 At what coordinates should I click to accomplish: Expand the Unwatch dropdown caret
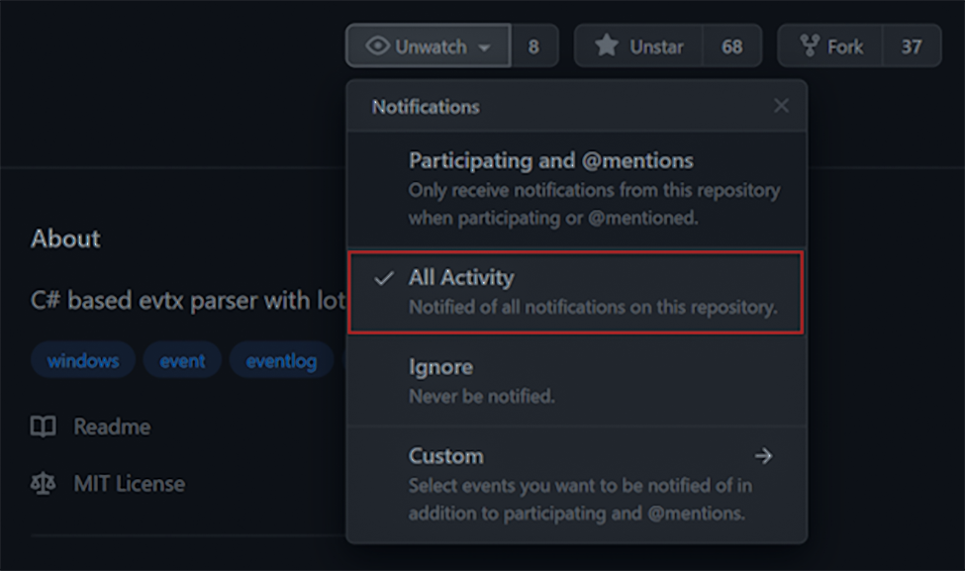click(484, 48)
